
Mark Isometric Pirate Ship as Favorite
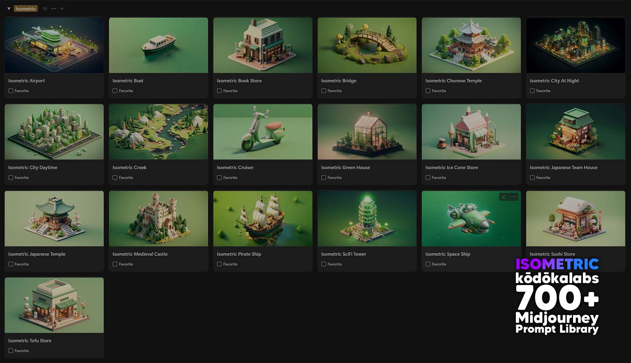point(220,264)
